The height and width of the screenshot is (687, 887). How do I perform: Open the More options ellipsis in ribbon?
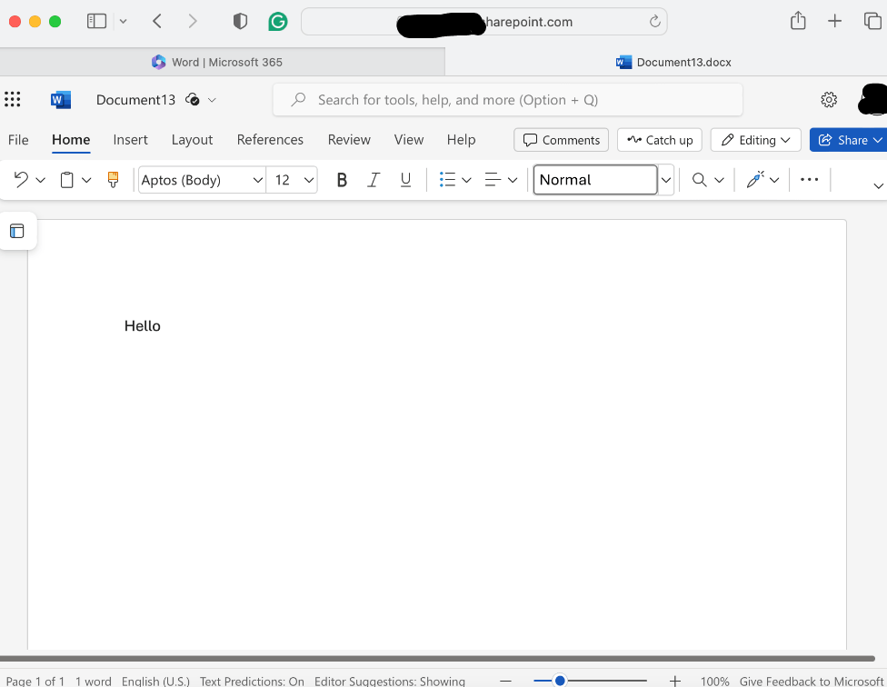809,180
